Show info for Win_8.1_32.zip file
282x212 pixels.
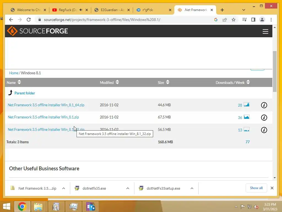264,130
